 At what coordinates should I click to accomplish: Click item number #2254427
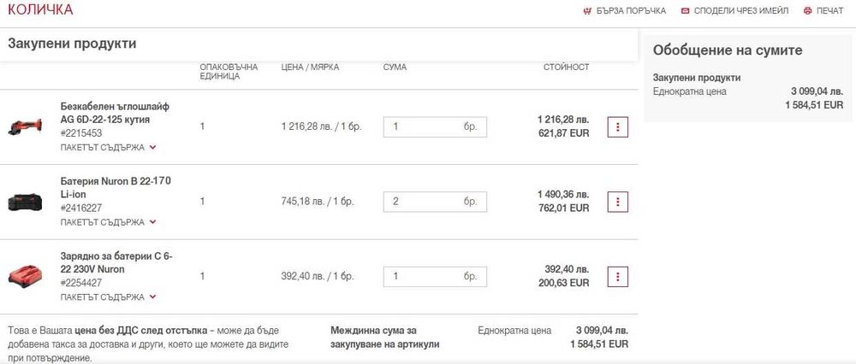(80, 283)
